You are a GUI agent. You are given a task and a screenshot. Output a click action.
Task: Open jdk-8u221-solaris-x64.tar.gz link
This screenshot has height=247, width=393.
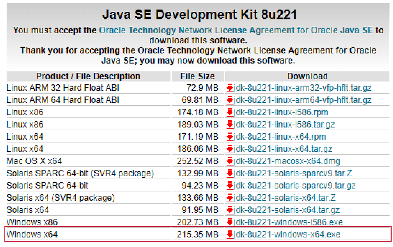tap(287, 210)
